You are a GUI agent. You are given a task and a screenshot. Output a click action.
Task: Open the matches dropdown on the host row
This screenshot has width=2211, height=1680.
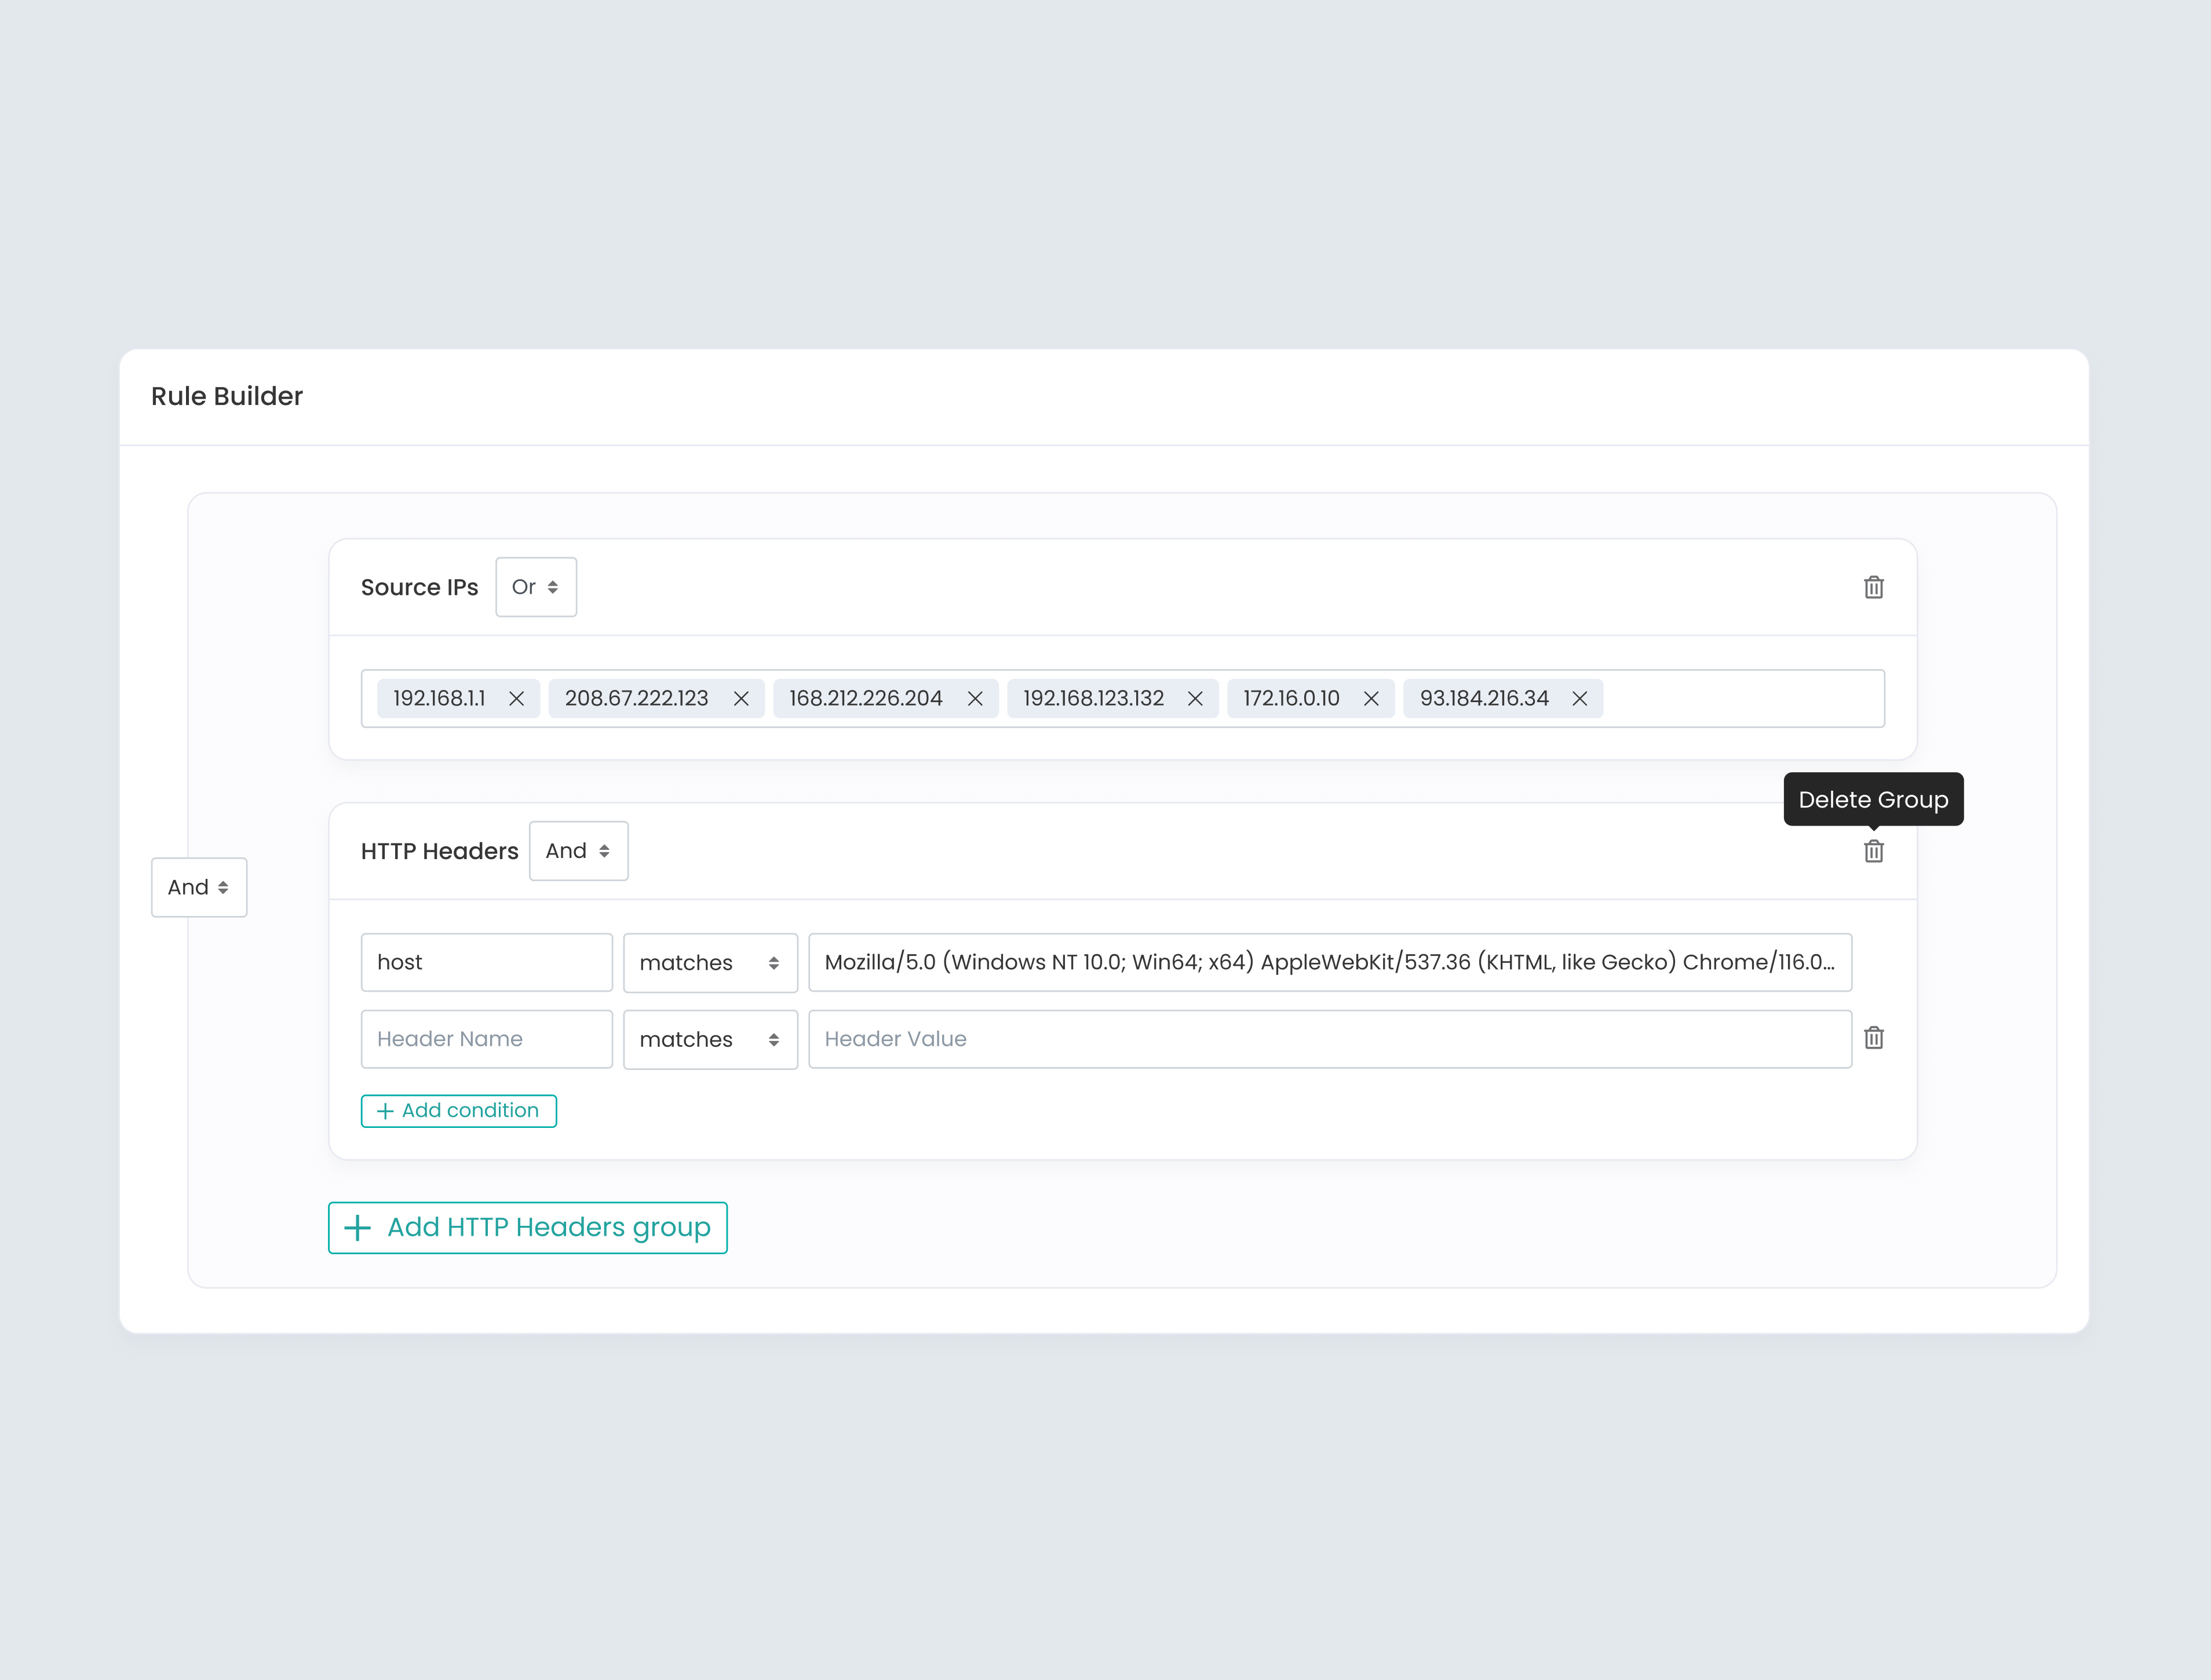(710, 962)
